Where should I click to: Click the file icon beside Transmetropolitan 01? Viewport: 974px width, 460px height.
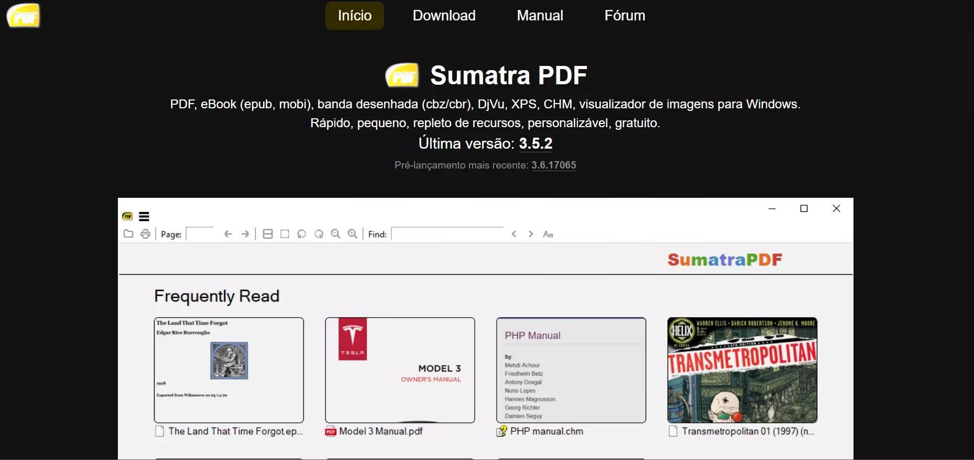point(673,431)
